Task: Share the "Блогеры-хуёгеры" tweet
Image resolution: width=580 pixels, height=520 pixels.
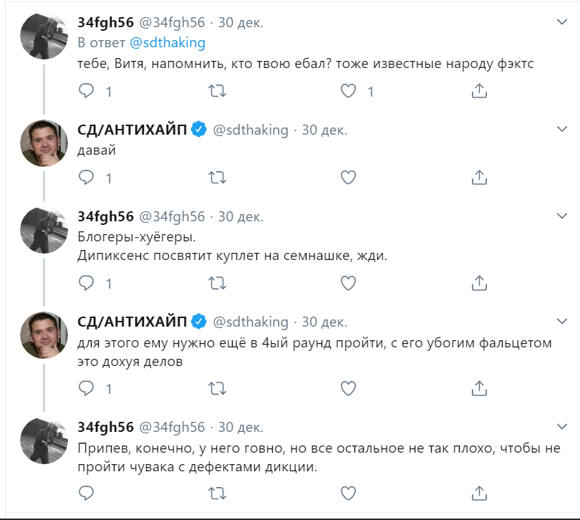Action: click(x=480, y=283)
